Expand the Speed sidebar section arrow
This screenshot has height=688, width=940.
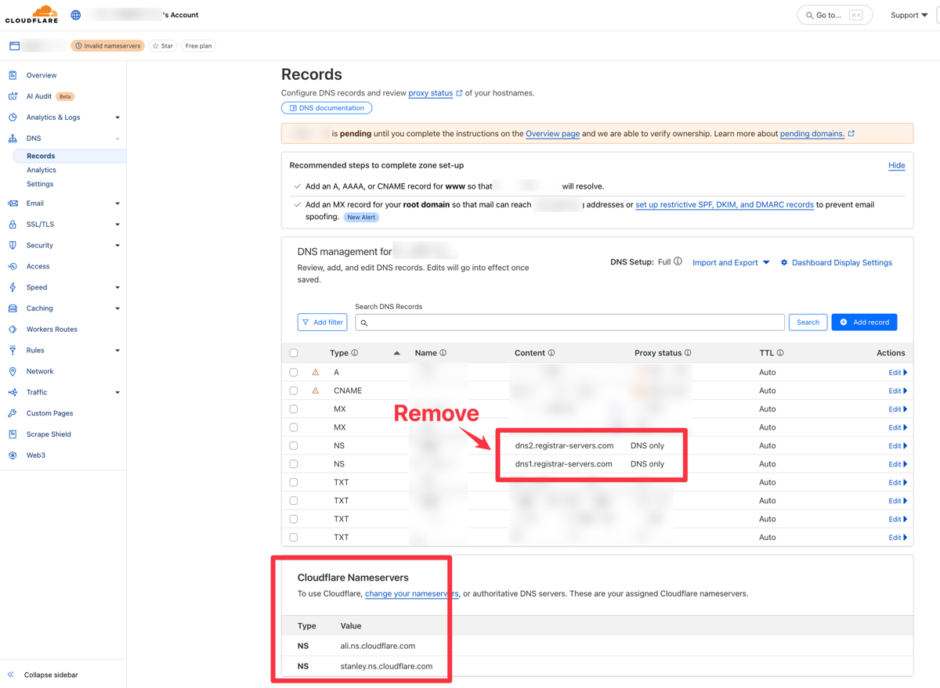point(117,287)
